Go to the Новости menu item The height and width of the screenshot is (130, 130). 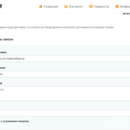pos(102,6)
